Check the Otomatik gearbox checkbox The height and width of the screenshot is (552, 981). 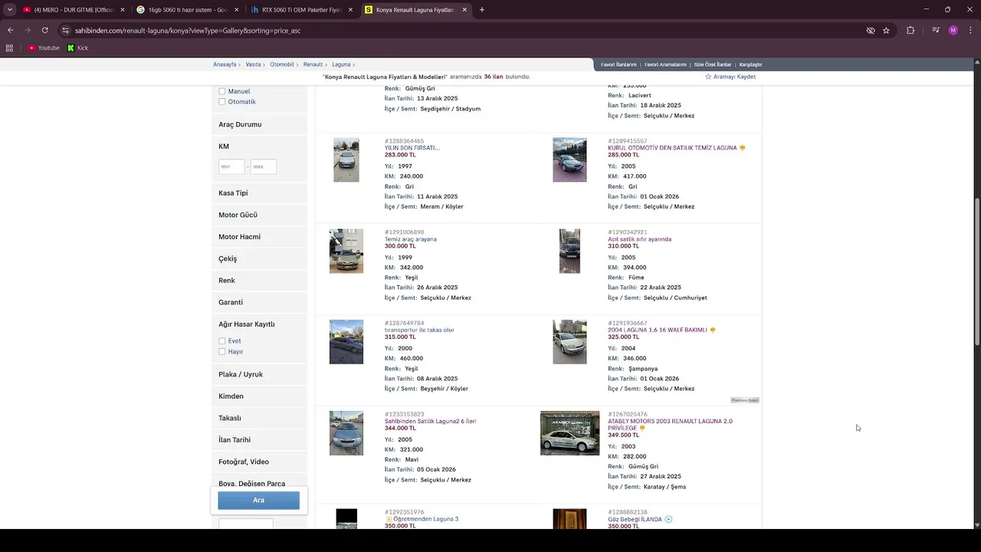222,102
